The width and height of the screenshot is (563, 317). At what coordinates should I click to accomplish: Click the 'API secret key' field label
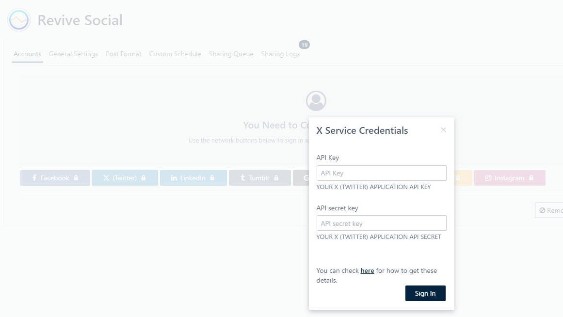pos(337,208)
